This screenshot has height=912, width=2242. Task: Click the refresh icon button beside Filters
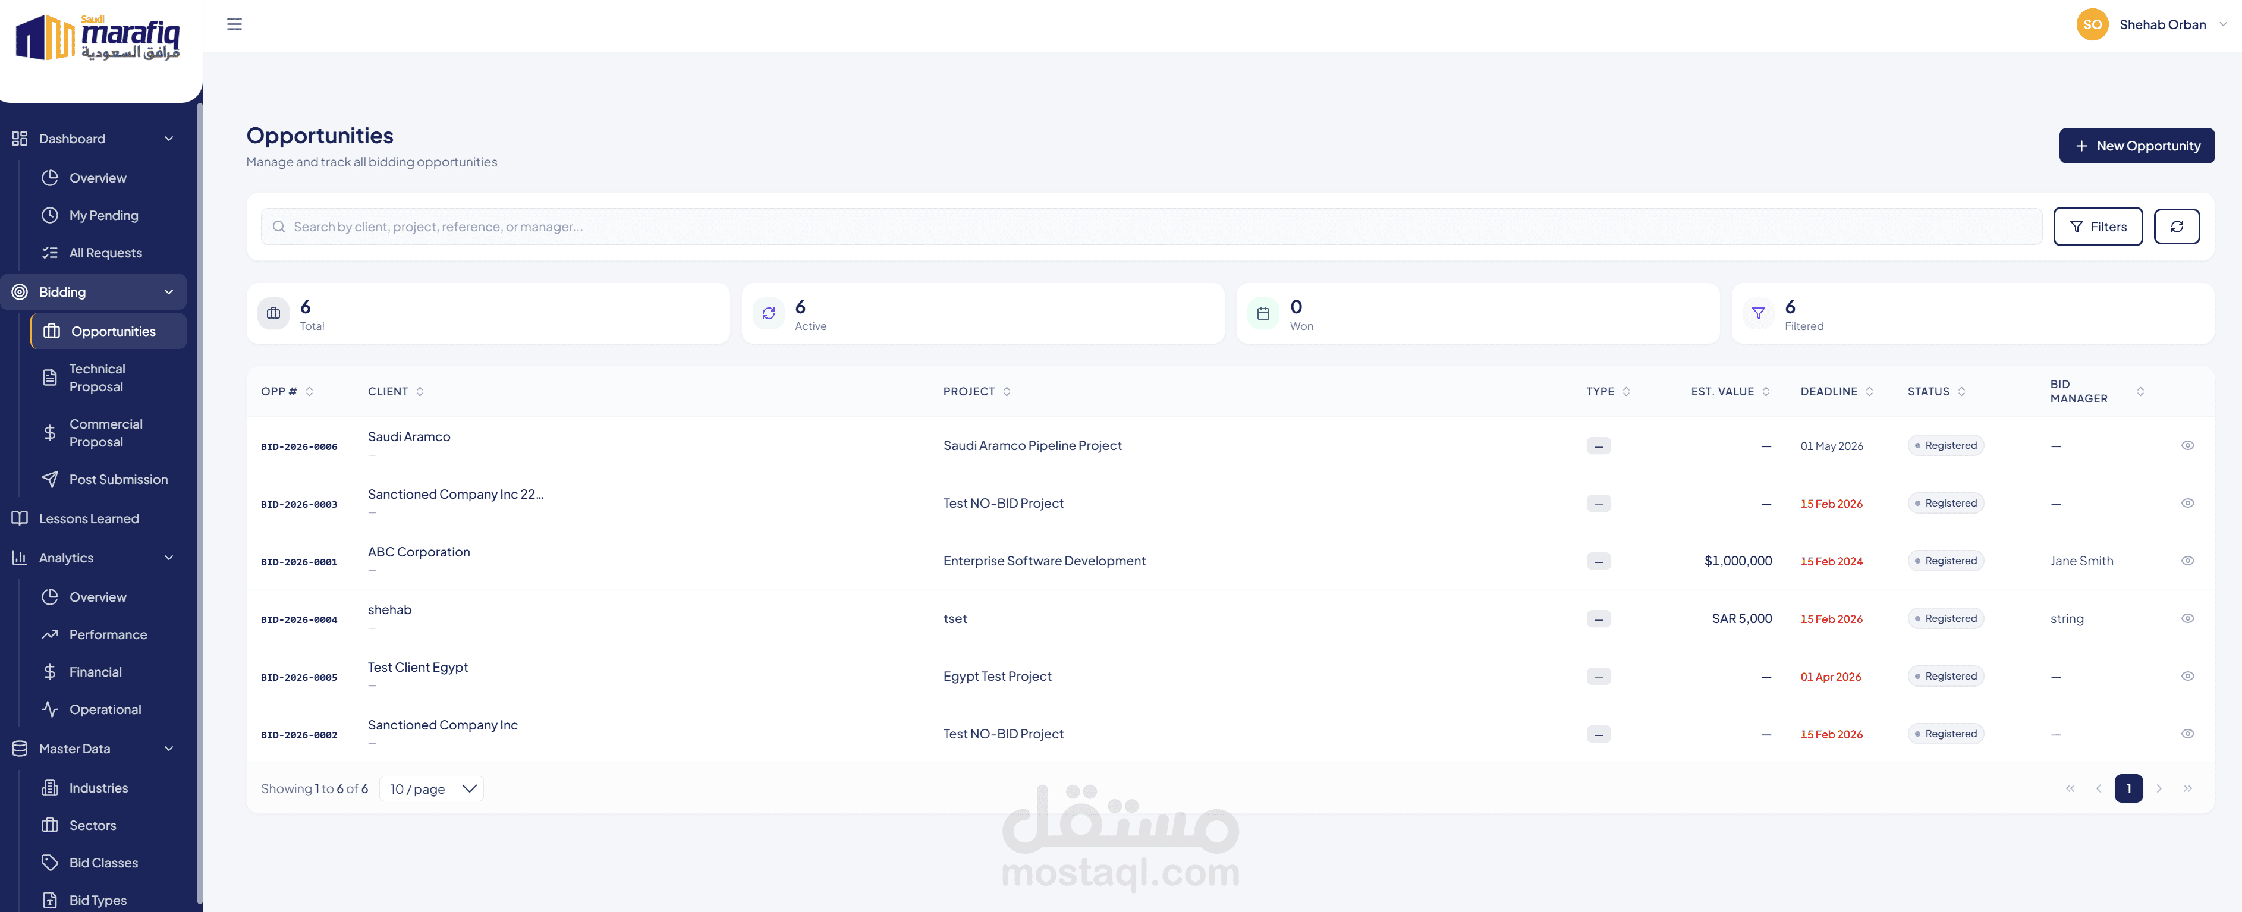point(2176,227)
